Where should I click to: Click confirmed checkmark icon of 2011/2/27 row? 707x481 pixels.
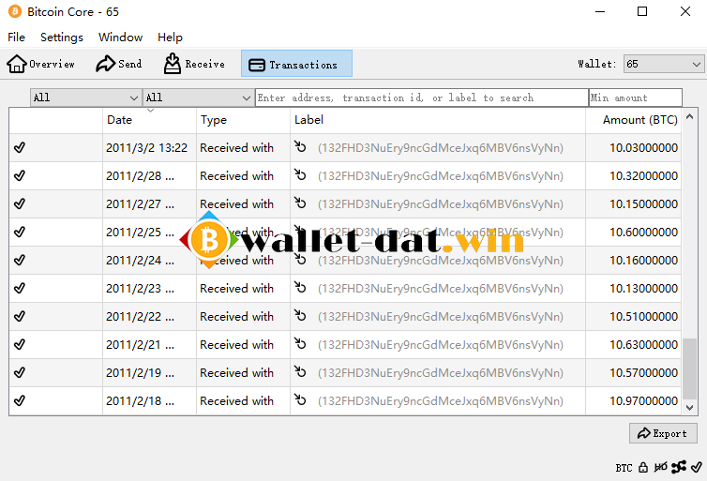(x=20, y=203)
